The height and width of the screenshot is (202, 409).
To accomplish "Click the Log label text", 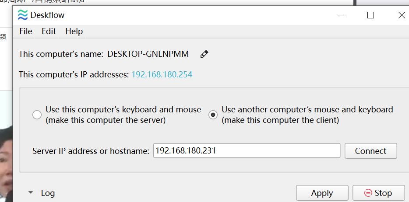I will (48, 193).
